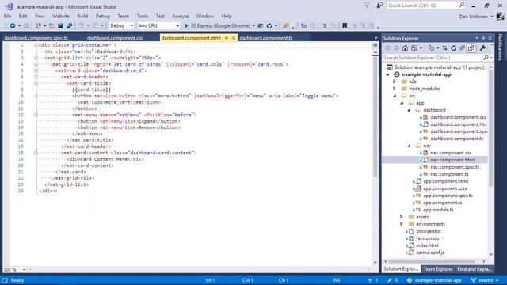Image resolution: width=507 pixels, height=285 pixels.
Task: Collapse the code fold on line 12
Action: (x=36, y=115)
